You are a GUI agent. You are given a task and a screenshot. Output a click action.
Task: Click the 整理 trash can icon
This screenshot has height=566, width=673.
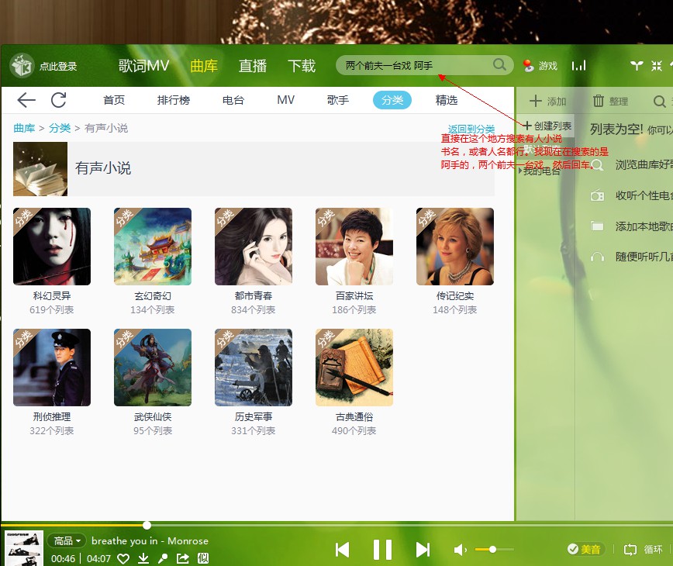[x=599, y=101]
